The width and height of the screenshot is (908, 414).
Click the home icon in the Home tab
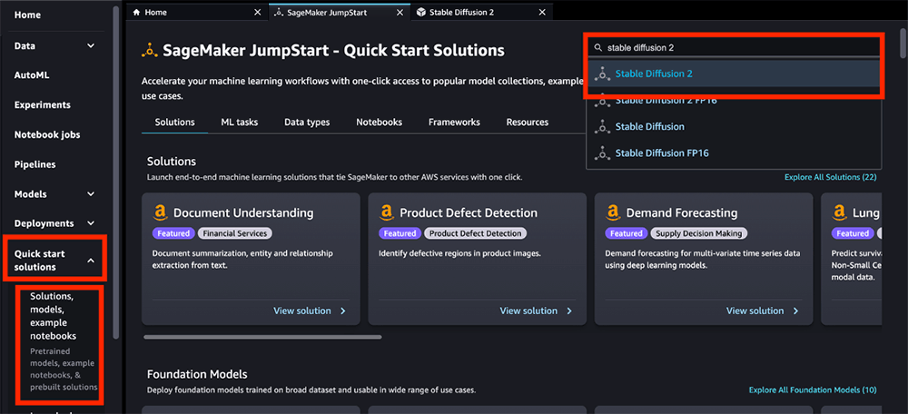pyautogui.click(x=137, y=12)
